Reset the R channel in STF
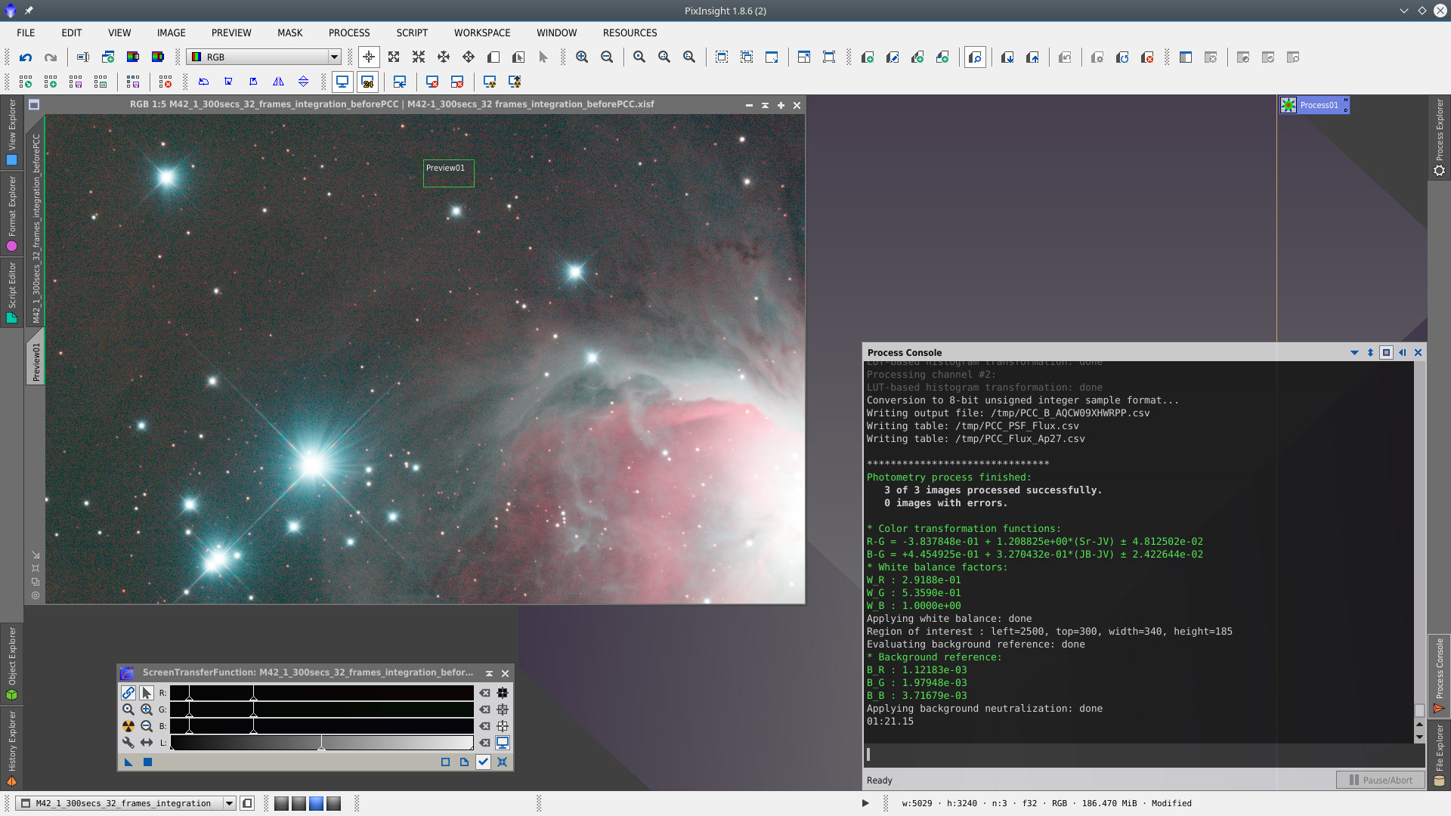The image size is (1451, 816). click(x=484, y=693)
